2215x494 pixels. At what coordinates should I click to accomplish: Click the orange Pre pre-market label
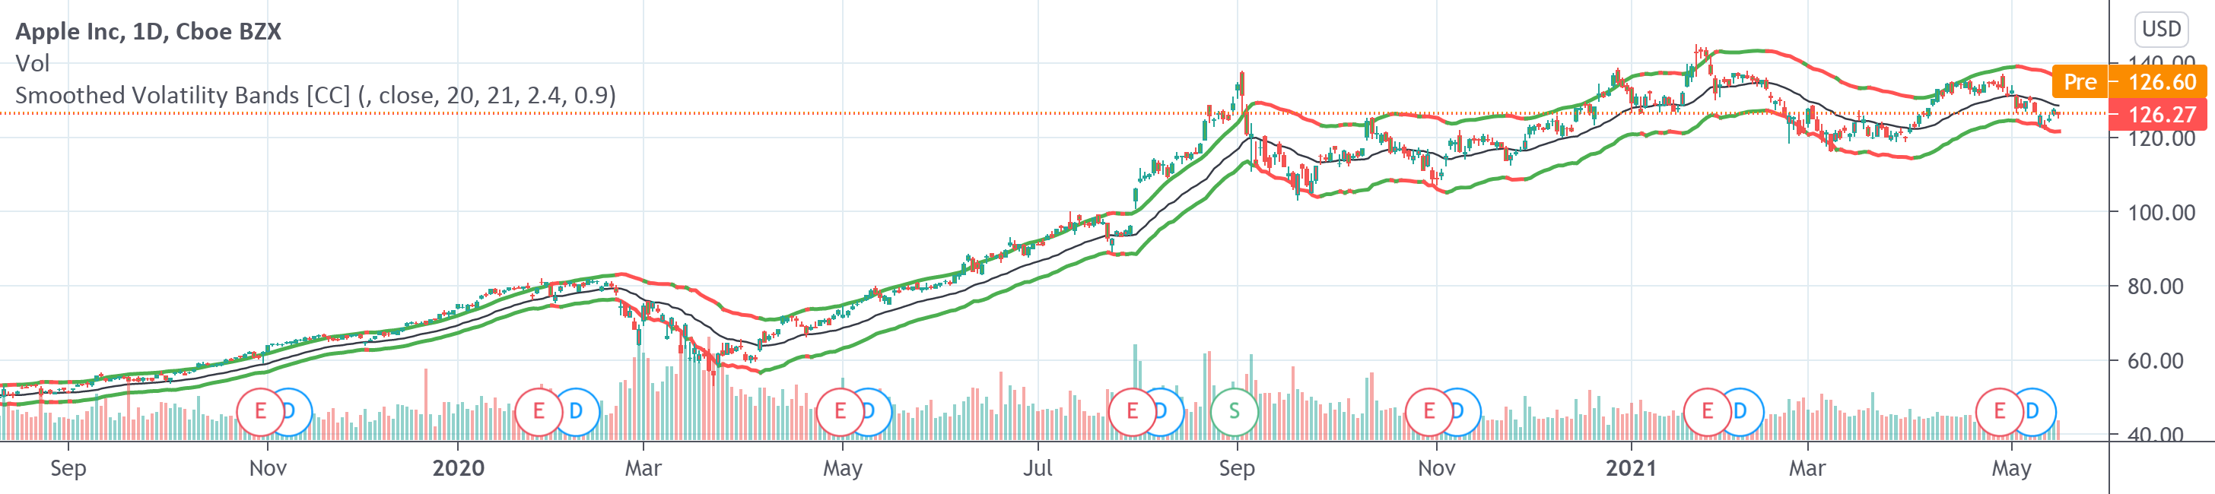pos(2080,83)
